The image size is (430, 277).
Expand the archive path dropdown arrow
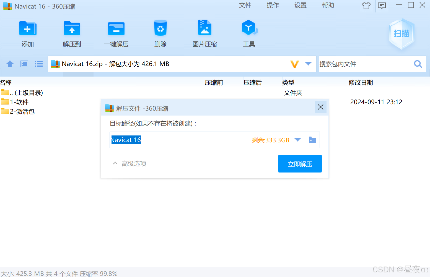point(308,64)
